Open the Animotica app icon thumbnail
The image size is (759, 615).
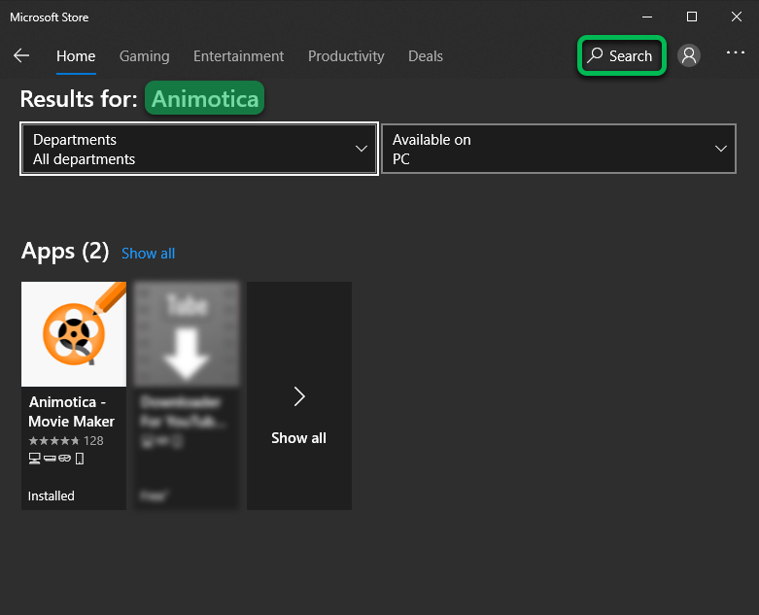[74, 334]
